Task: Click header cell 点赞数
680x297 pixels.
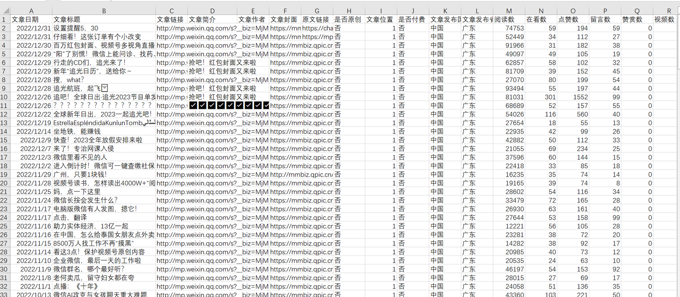Action: click(x=573, y=19)
